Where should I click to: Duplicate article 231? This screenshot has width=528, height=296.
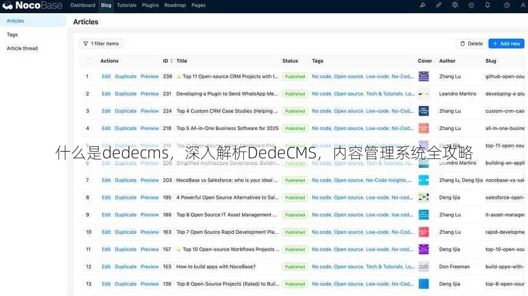pyautogui.click(x=126, y=94)
